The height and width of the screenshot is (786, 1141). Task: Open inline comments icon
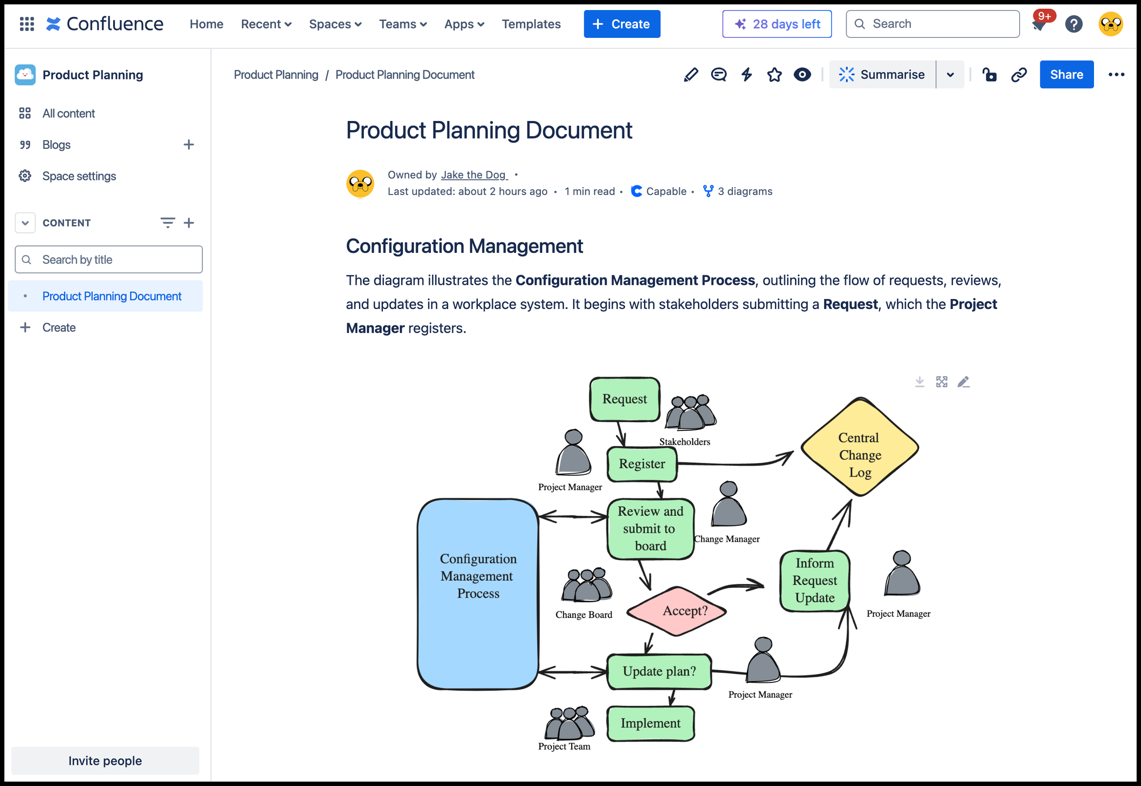pos(718,75)
